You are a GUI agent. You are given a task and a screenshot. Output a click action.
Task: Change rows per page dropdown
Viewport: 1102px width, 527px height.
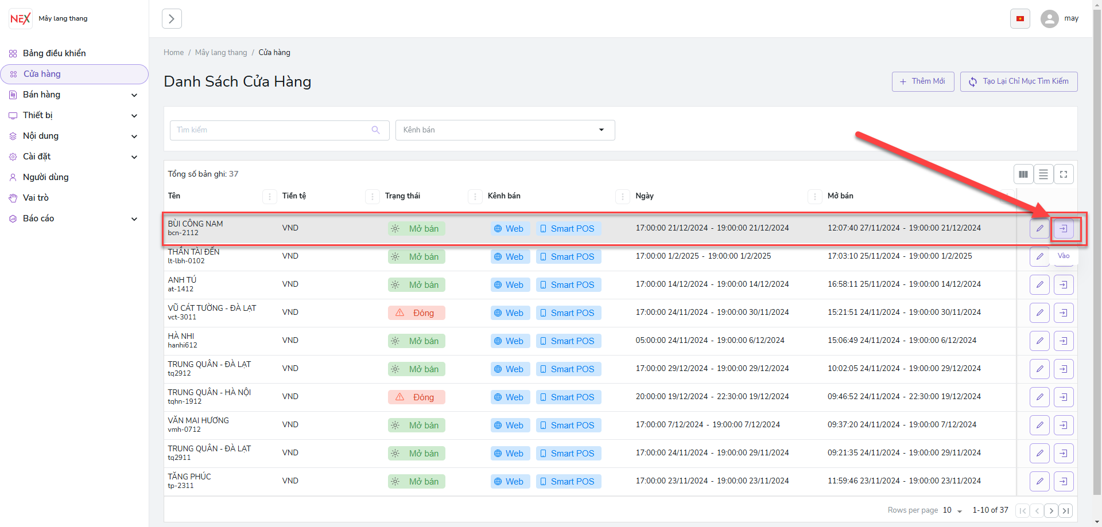(952, 510)
